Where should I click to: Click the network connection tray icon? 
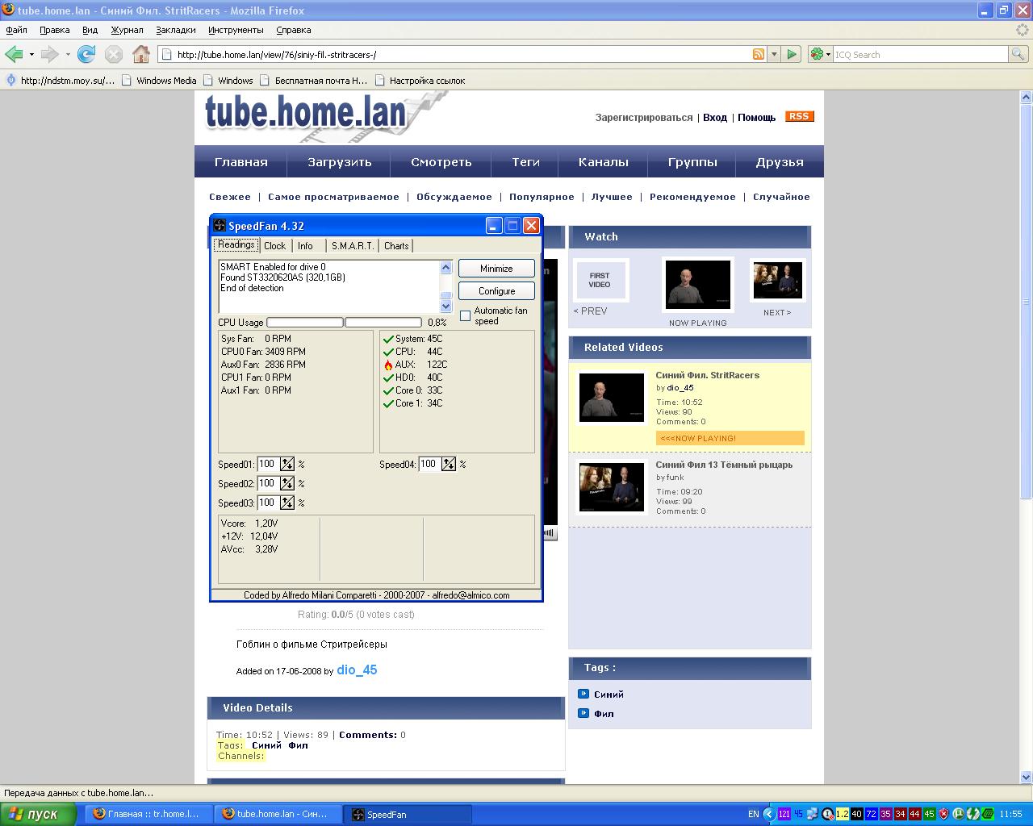pos(811,814)
